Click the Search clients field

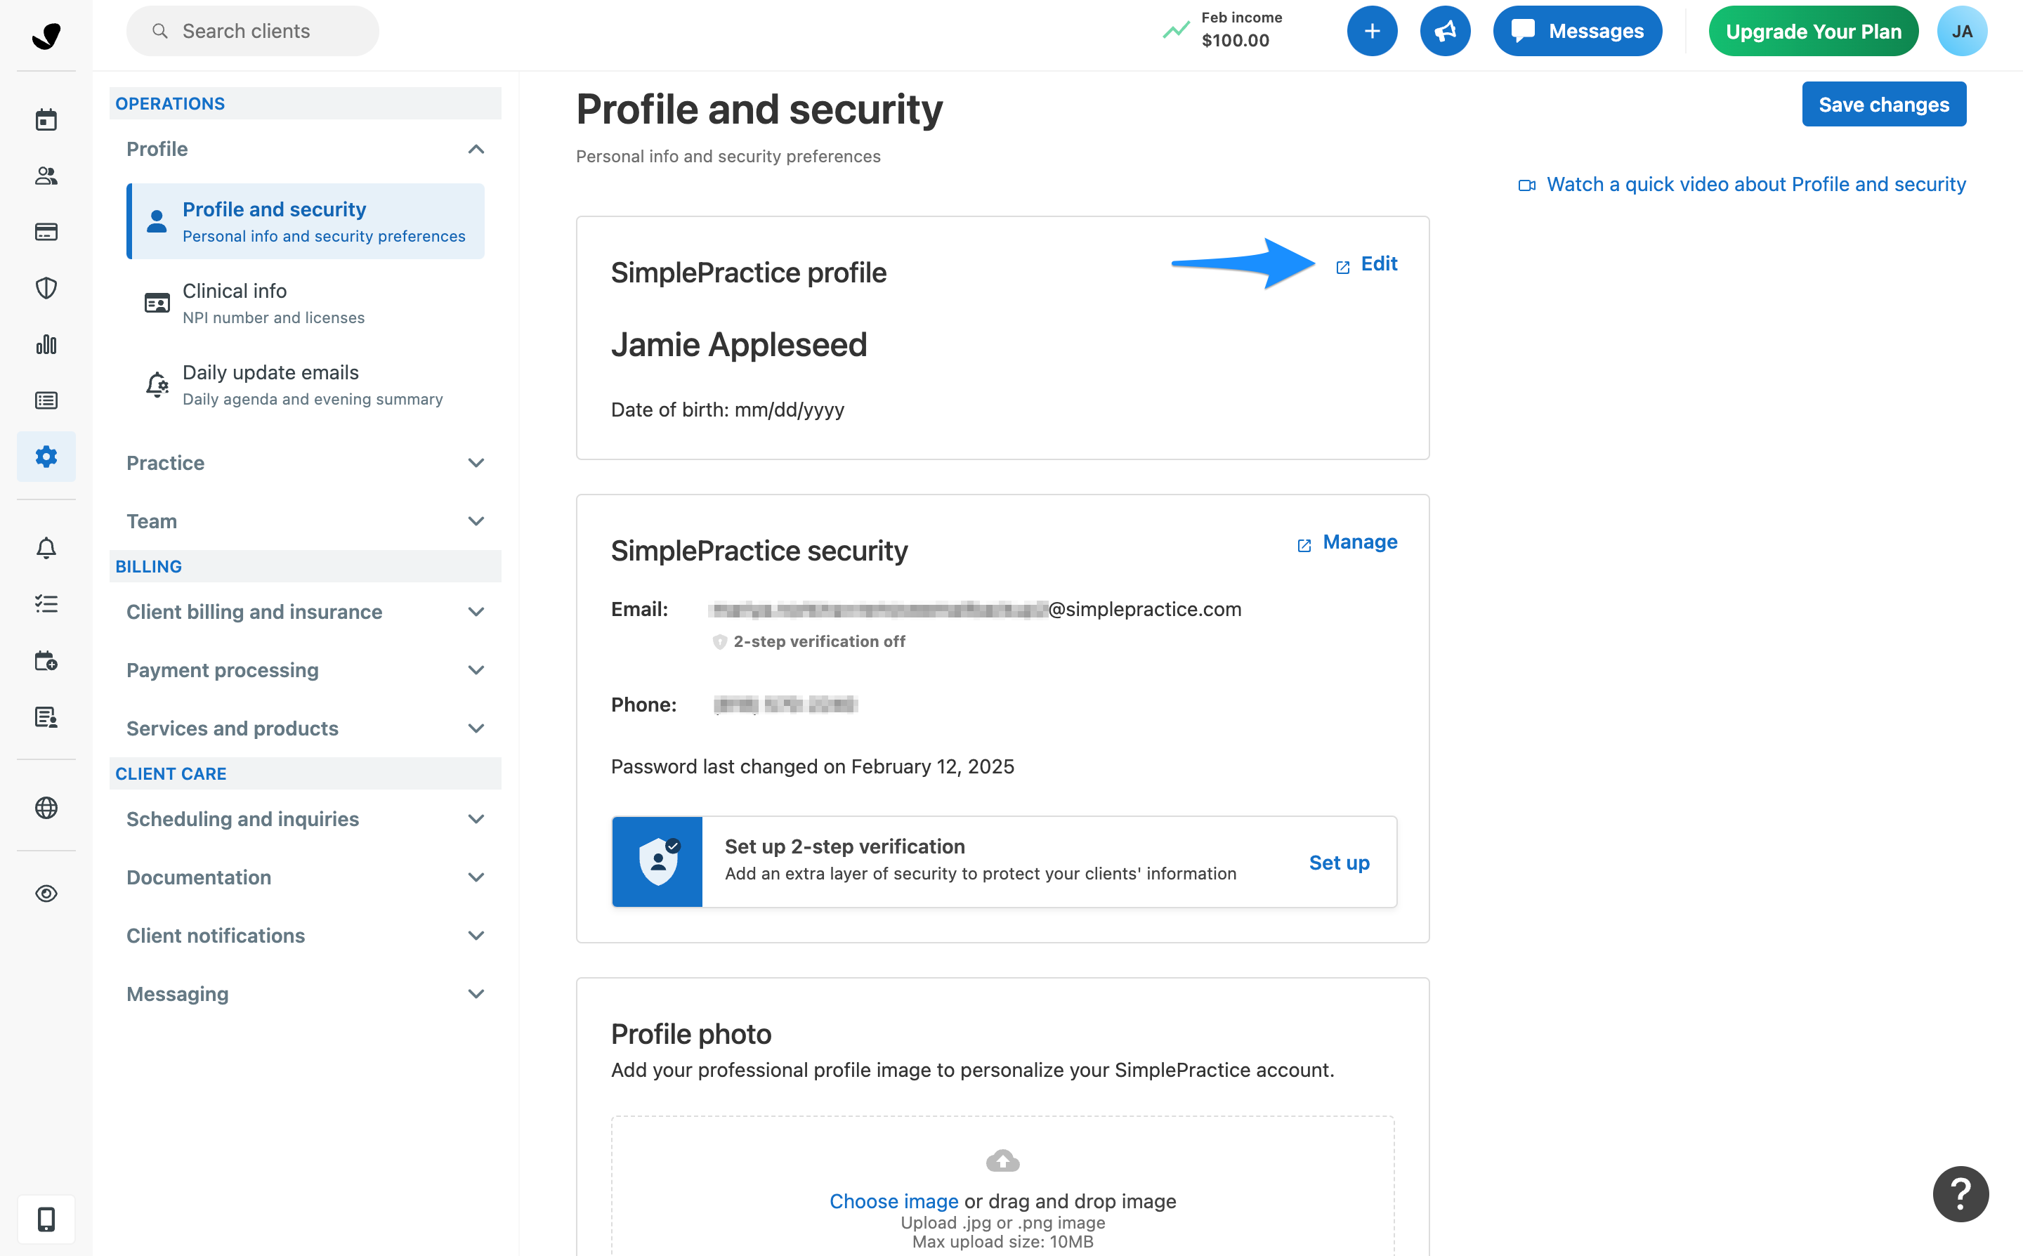252,32
